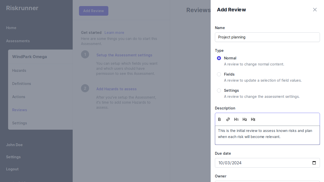The height and width of the screenshot is (182, 324).
Task: Click Logout in the sidebar
Action: click(x=12, y=169)
